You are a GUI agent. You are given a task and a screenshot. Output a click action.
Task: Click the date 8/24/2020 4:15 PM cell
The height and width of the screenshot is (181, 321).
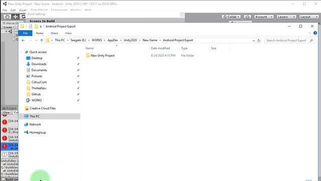pos(163,55)
